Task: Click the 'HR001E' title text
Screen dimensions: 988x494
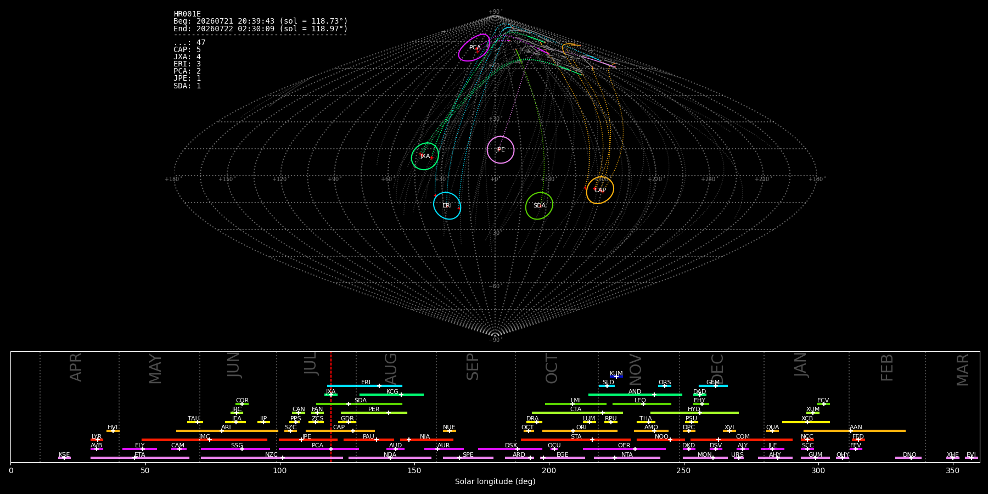Action: click(x=187, y=14)
